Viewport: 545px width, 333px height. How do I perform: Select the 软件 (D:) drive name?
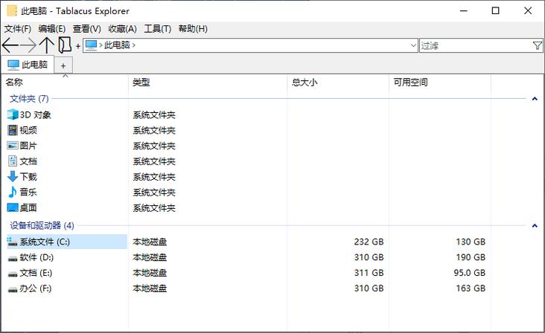point(36,257)
